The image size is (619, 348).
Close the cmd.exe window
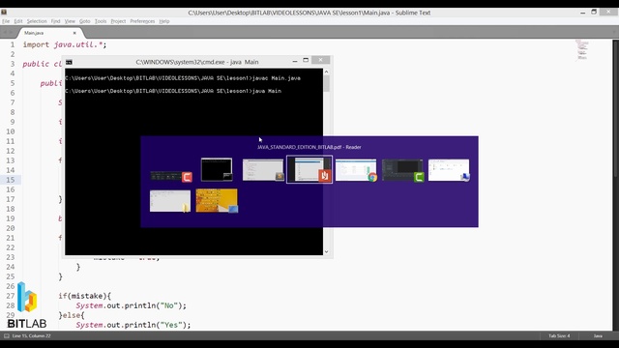(x=320, y=60)
